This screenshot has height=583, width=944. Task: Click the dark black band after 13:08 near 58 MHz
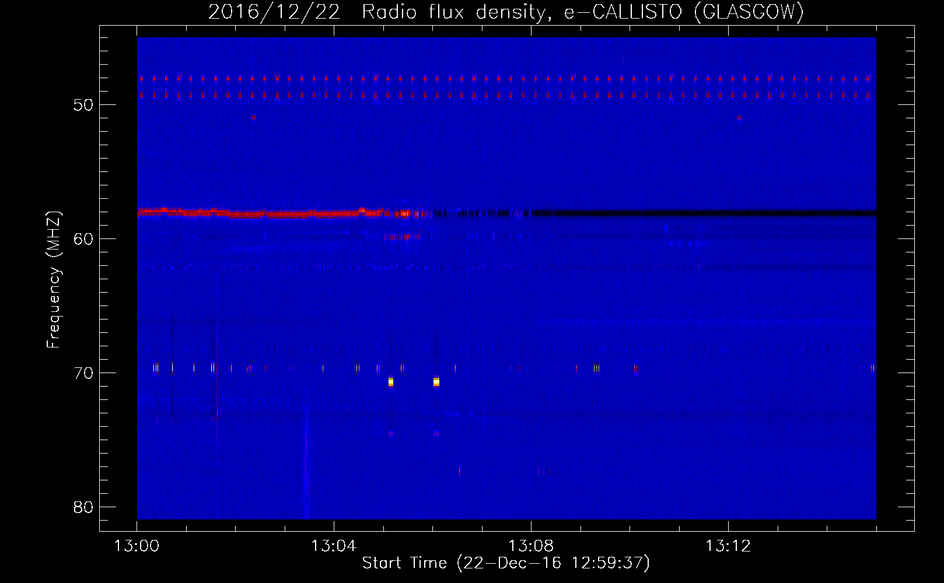[703, 213]
